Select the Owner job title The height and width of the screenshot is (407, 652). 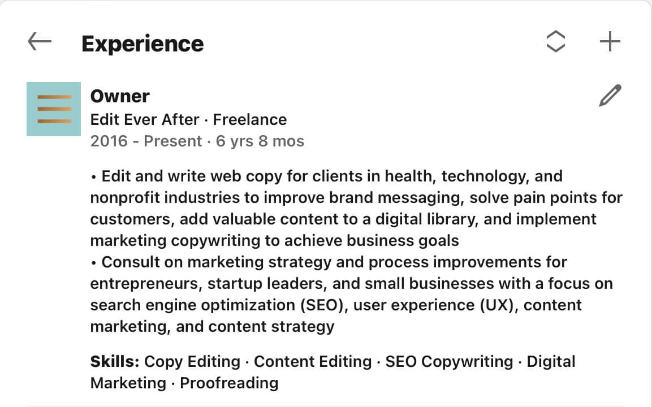[120, 96]
